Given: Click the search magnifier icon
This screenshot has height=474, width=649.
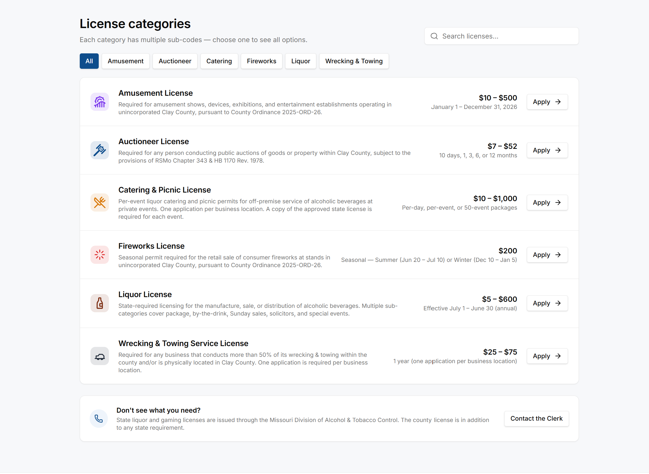Looking at the screenshot, I should 434,36.
